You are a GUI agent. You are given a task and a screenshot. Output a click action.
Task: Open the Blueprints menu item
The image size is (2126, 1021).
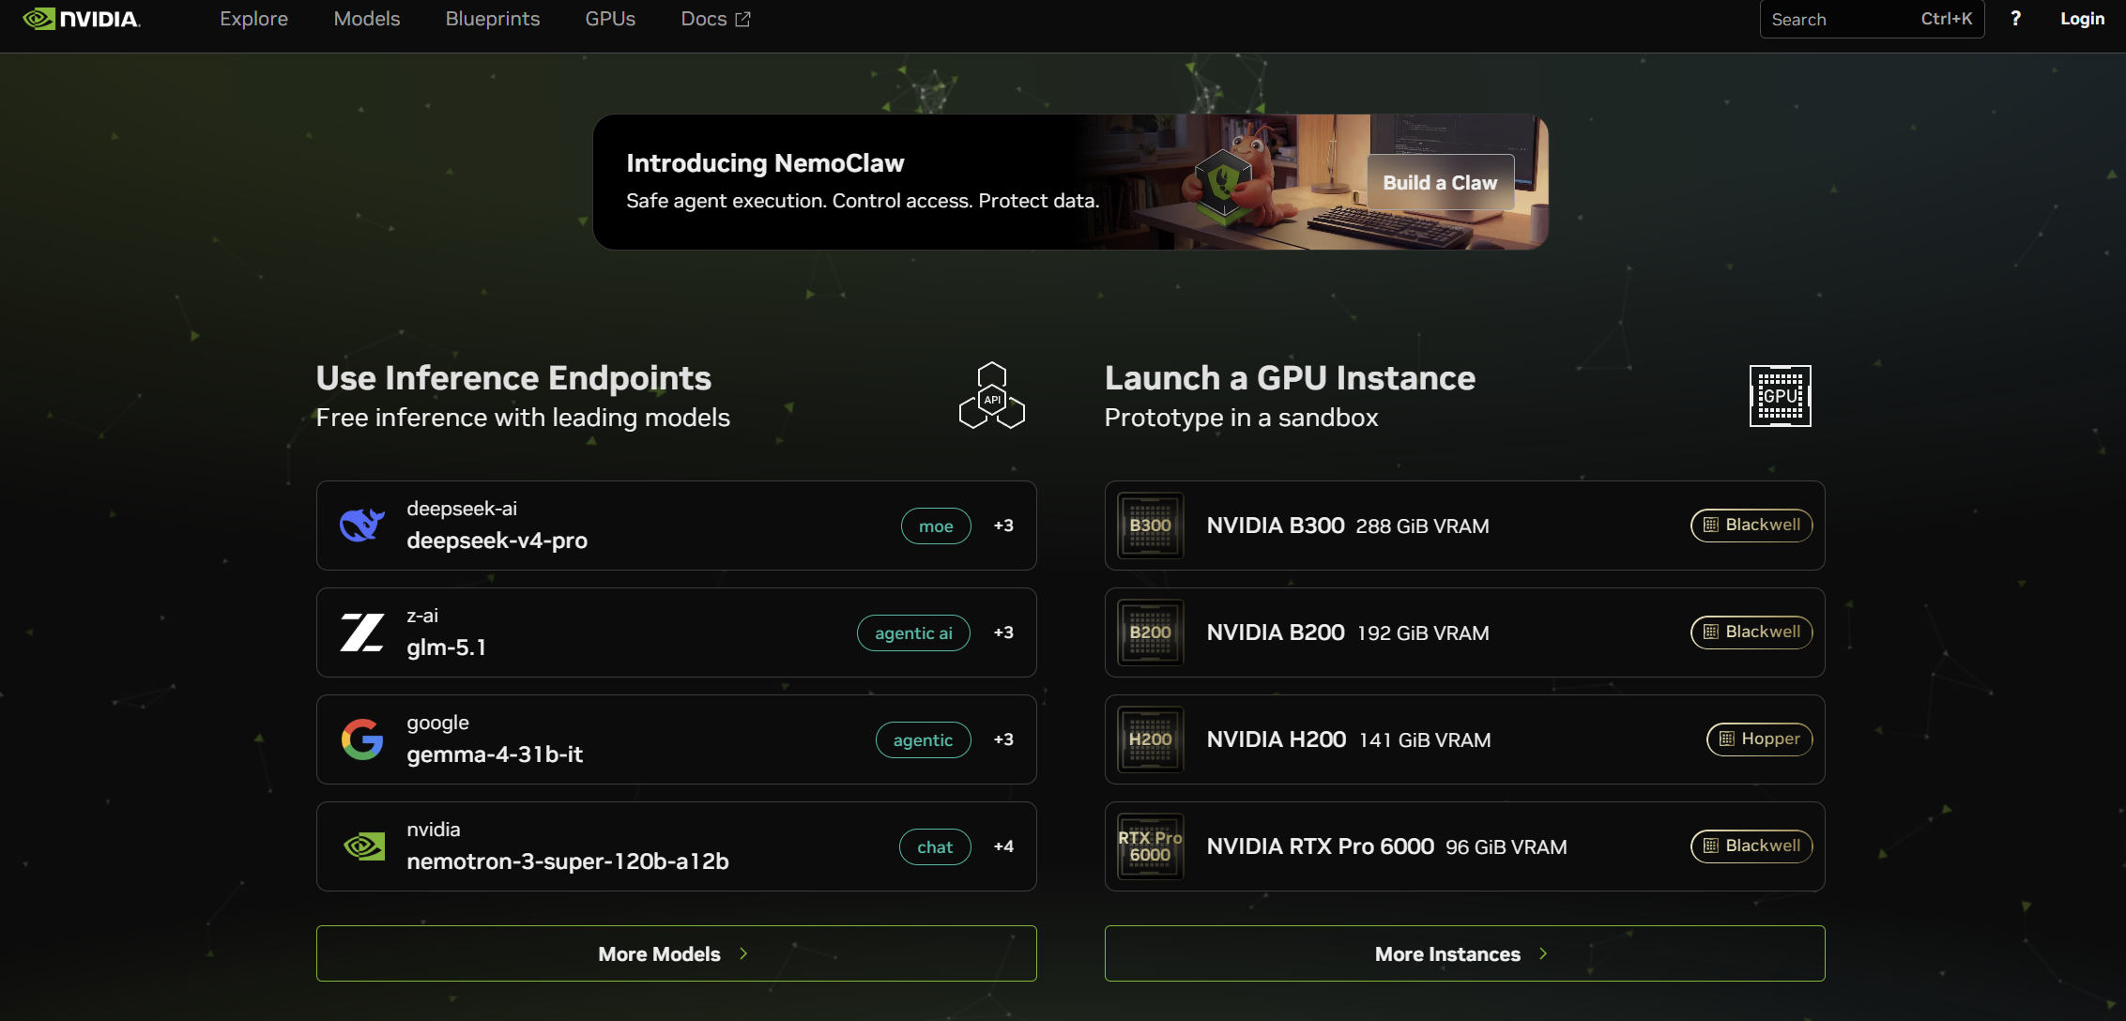click(x=492, y=18)
